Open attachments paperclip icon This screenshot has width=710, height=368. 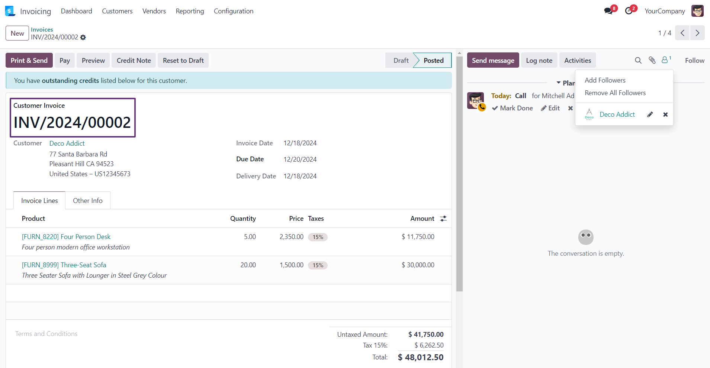(x=652, y=60)
